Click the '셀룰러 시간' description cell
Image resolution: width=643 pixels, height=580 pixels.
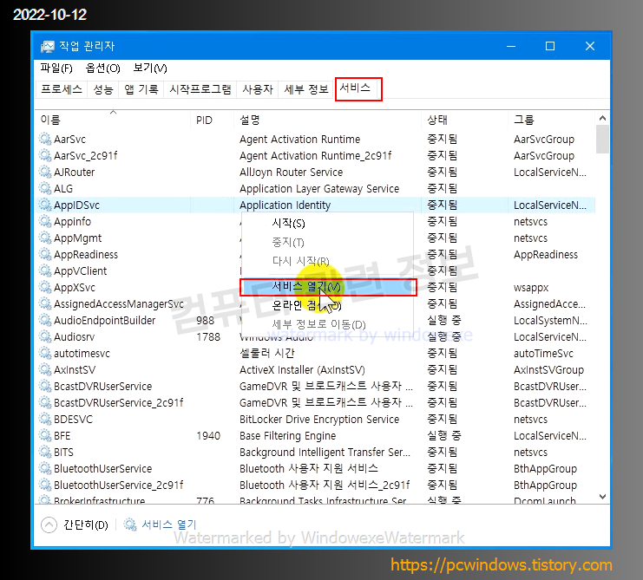tap(267, 353)
